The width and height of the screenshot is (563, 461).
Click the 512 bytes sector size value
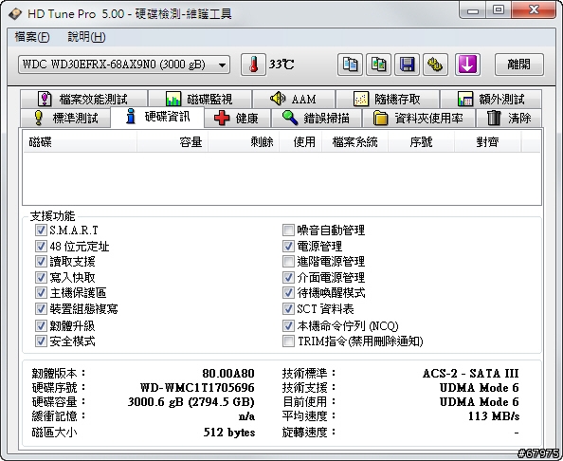tap(229, 432)
